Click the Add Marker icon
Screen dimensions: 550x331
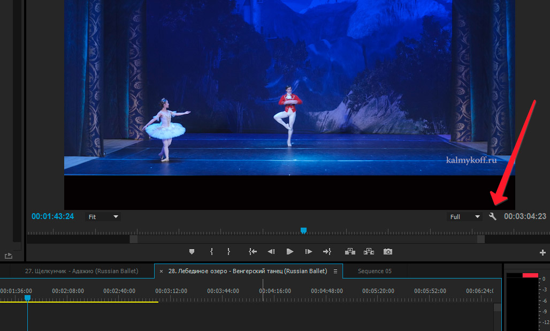pyautogui.click(x=192, y=252)
